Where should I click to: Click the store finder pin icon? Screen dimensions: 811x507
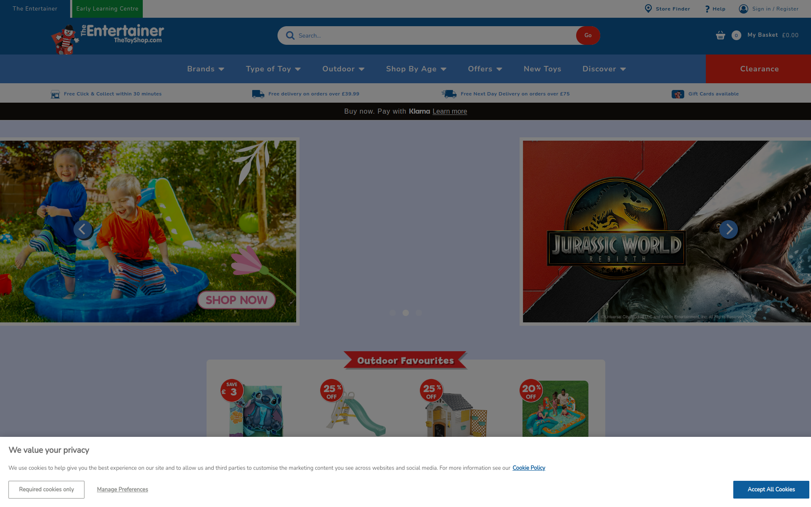point(648,8)
